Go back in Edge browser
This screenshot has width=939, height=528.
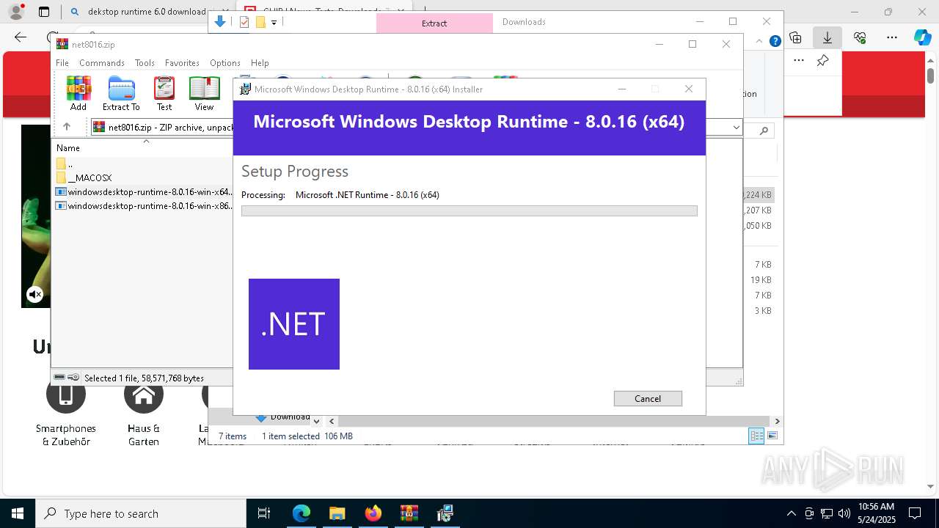(x=21, y=37)
